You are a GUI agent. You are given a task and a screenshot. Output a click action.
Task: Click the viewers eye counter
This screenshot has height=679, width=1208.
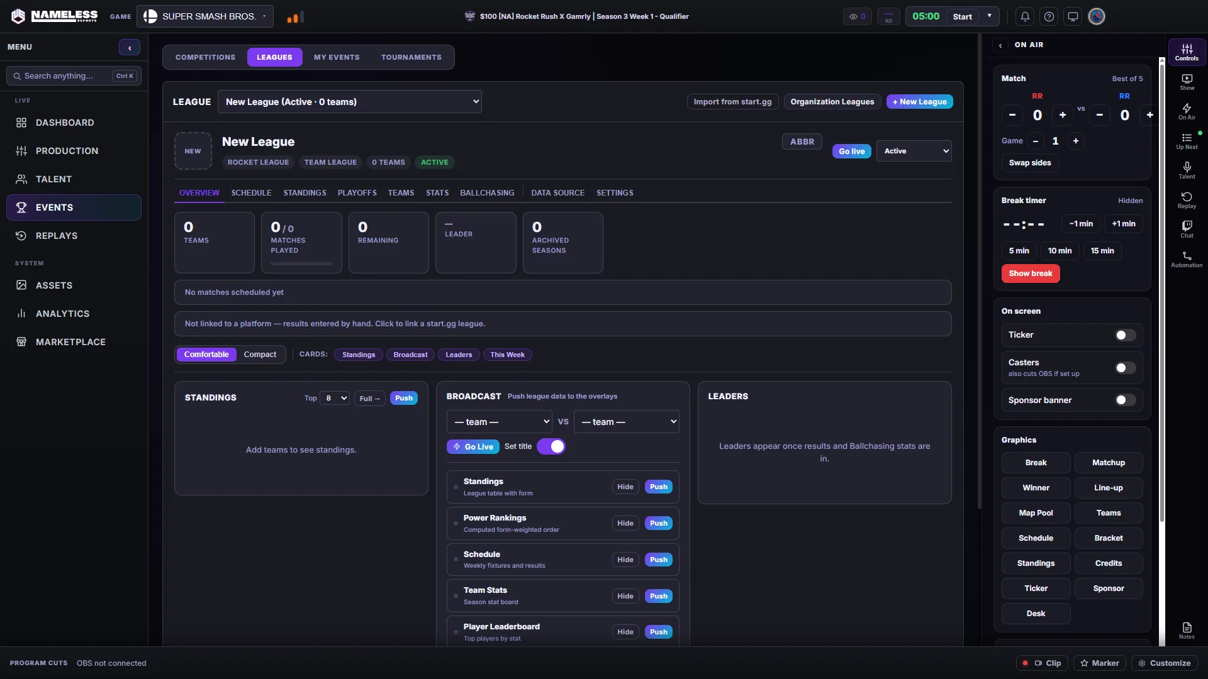click(857, 17)
